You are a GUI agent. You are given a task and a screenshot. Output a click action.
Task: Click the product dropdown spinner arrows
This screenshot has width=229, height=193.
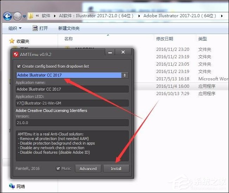[x=125, y=75]
